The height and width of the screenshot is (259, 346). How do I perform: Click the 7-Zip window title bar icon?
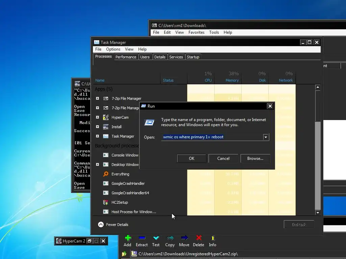[x=154, y=26]
